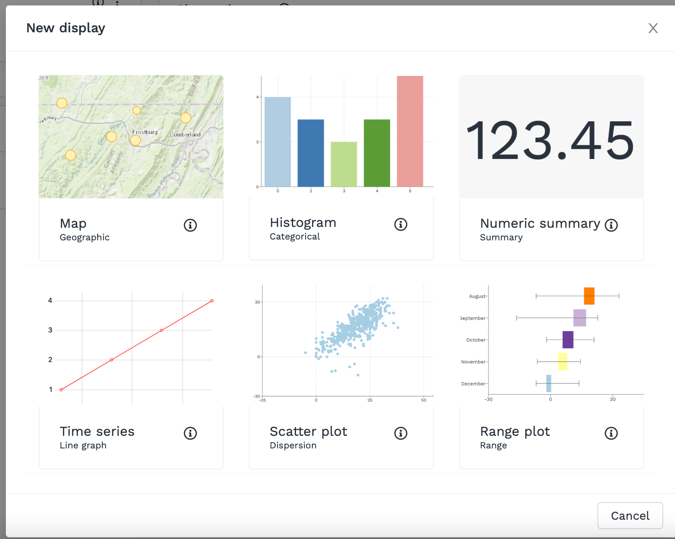Click the Numeric summary title text
Screen dimensions: 675x539
540,224
